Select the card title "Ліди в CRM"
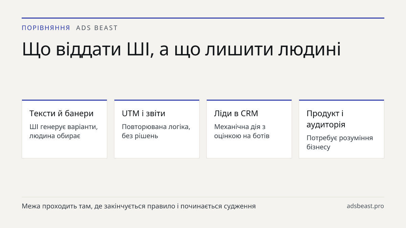Viewport: 406px width, 228px height. point(236,113)
